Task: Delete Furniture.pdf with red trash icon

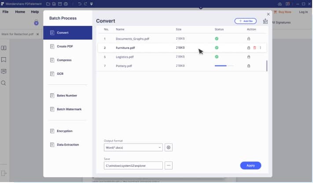Action: coord(254,48)
